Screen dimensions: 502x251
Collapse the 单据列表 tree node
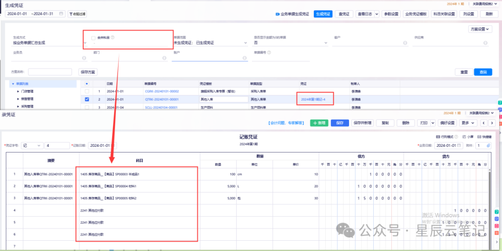(13, 84)
